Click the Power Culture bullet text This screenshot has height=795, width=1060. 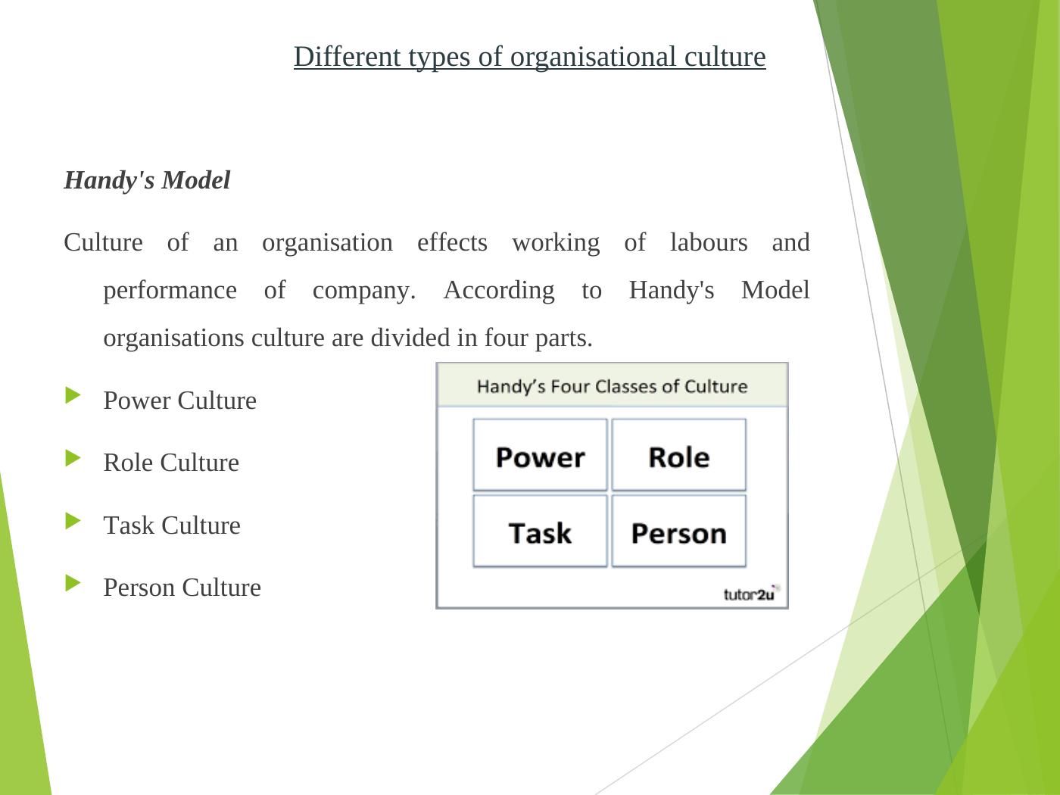pyautogui.click(x=179, y=401)
